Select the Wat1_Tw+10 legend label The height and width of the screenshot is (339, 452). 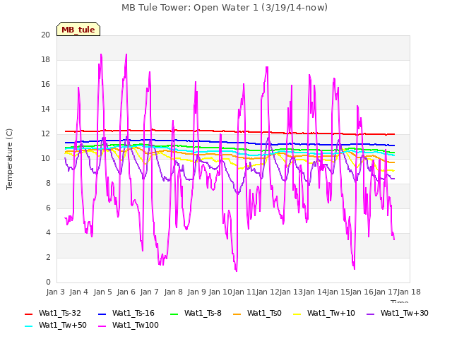pos(331,313)
